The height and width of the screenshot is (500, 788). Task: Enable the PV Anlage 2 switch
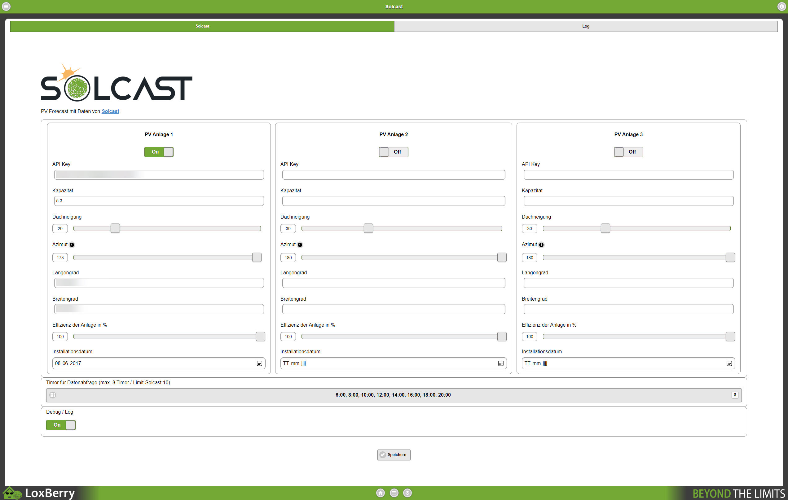[393, 152]
